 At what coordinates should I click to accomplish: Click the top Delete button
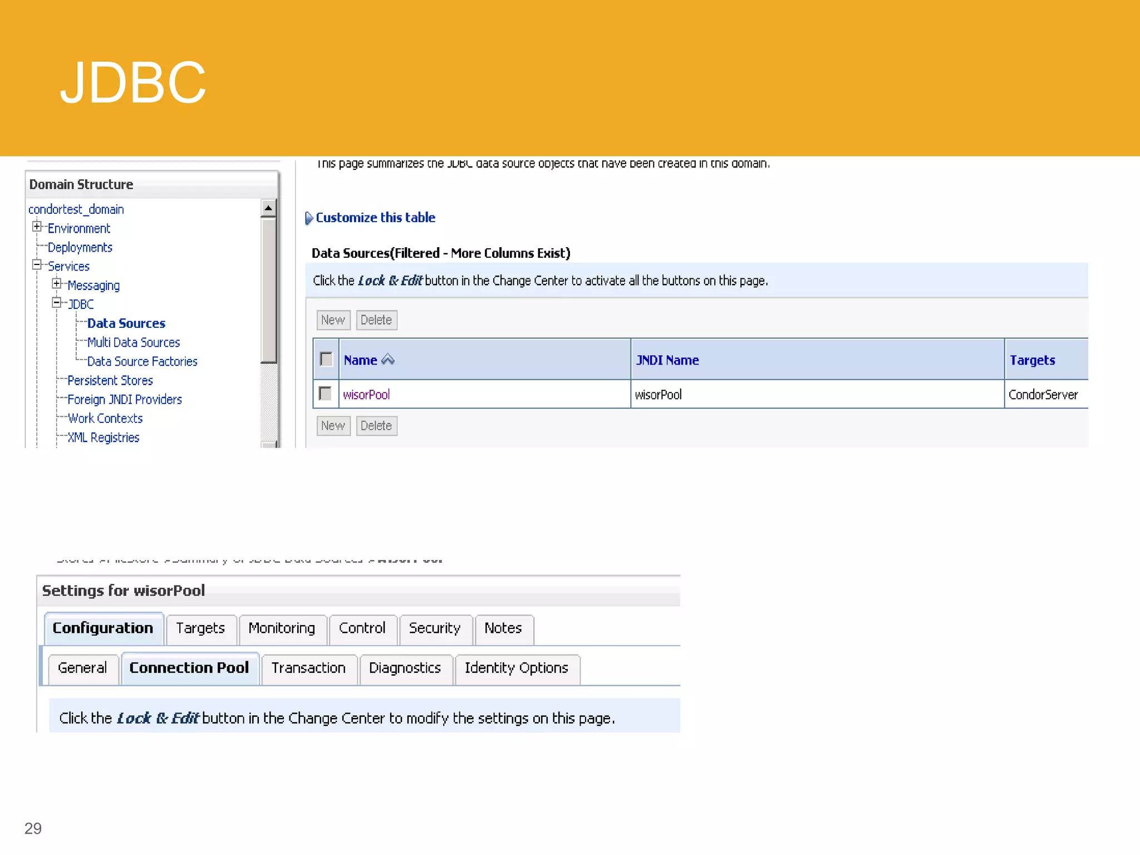(377, 320)
